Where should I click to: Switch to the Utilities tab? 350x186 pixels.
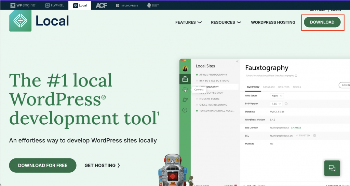click(x=284, y=87)
